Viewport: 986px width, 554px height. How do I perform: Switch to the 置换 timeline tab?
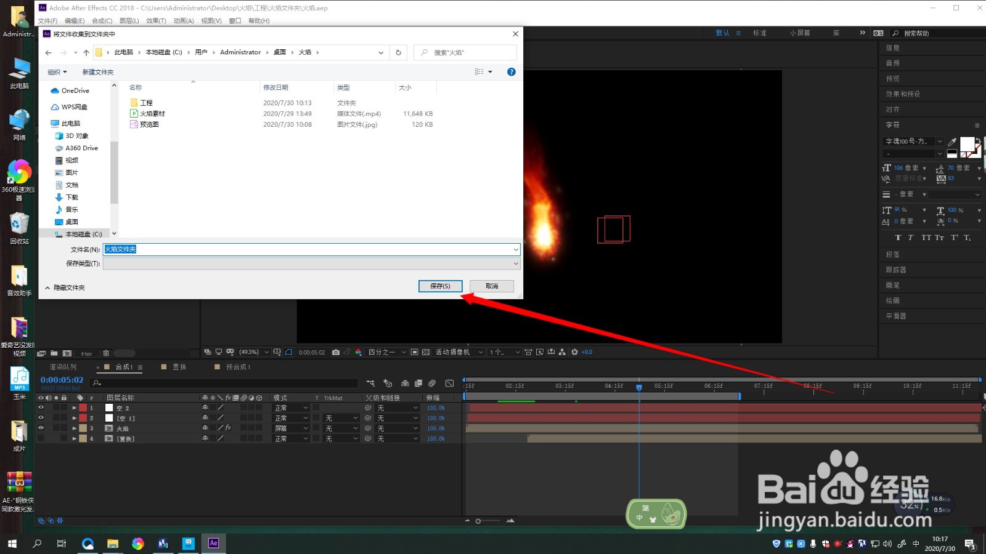(179, 367)
